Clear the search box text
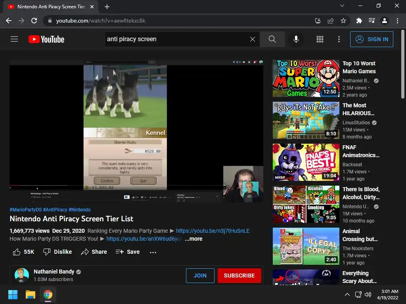The width and height of the screenshot is (406, 304). coord(253,39)
